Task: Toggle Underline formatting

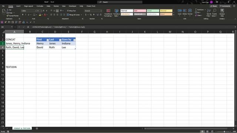Action: click(29, 15)
